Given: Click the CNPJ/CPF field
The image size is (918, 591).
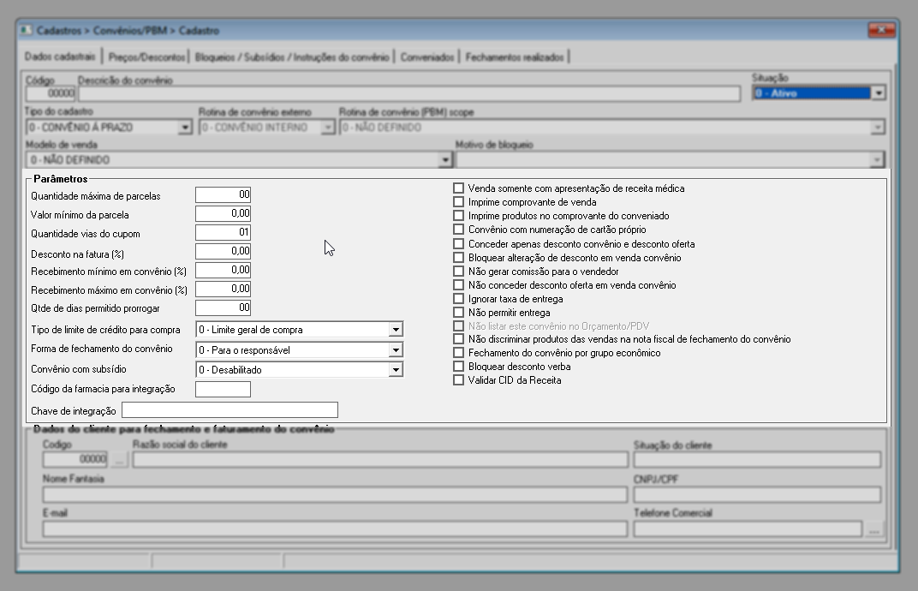Looking at the screenshot, I should [757, 495].
